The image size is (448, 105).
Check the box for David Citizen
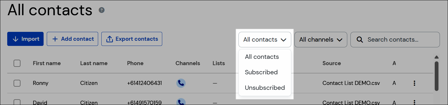point(17,102)
